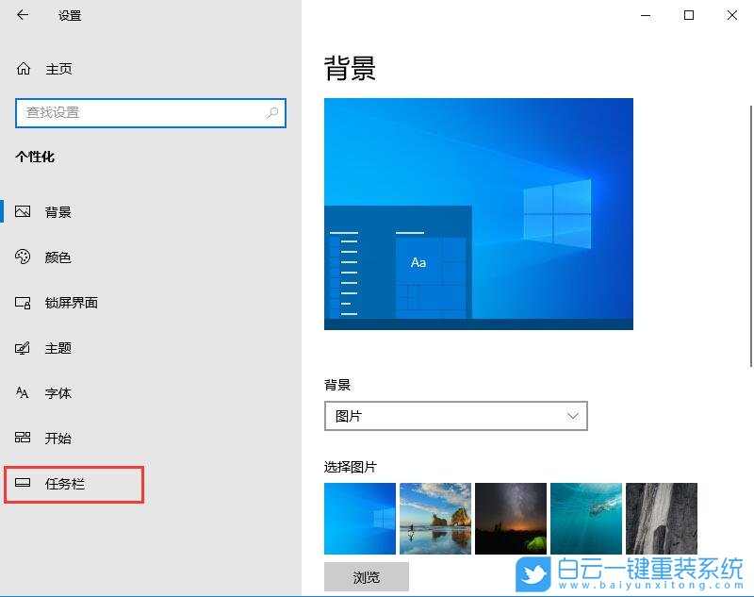Click the 浏览 (Browse) button

pos(367,576)
